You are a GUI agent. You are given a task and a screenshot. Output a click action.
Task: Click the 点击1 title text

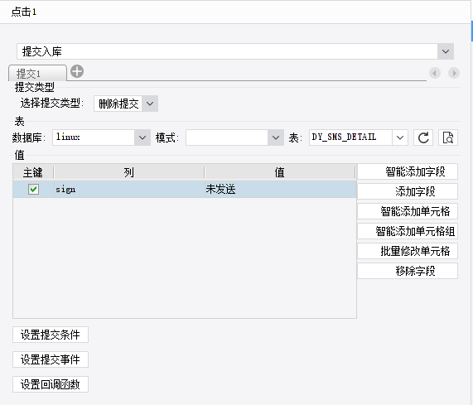[x=24, y=12]
